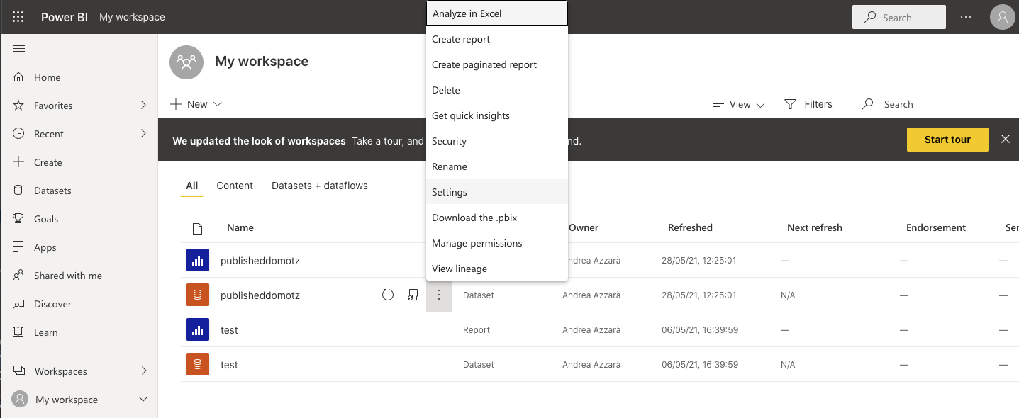Open Goals in the sidebar
This screenshot has width=1019, height=418.
pos(79,219)
